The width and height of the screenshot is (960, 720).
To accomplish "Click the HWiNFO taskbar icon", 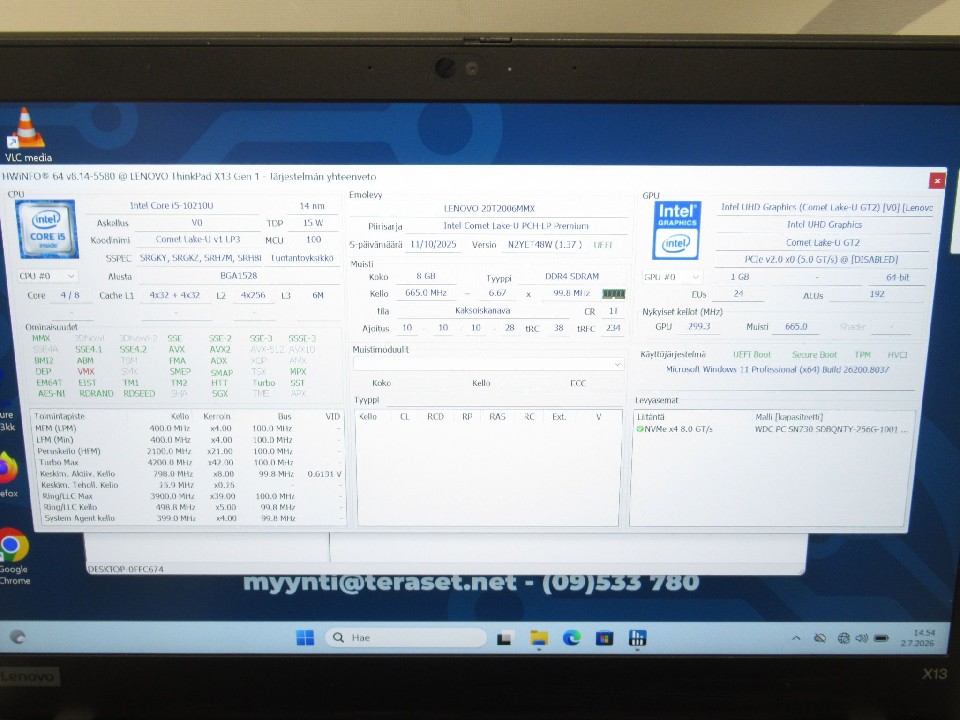I will (x=637, y=638).
